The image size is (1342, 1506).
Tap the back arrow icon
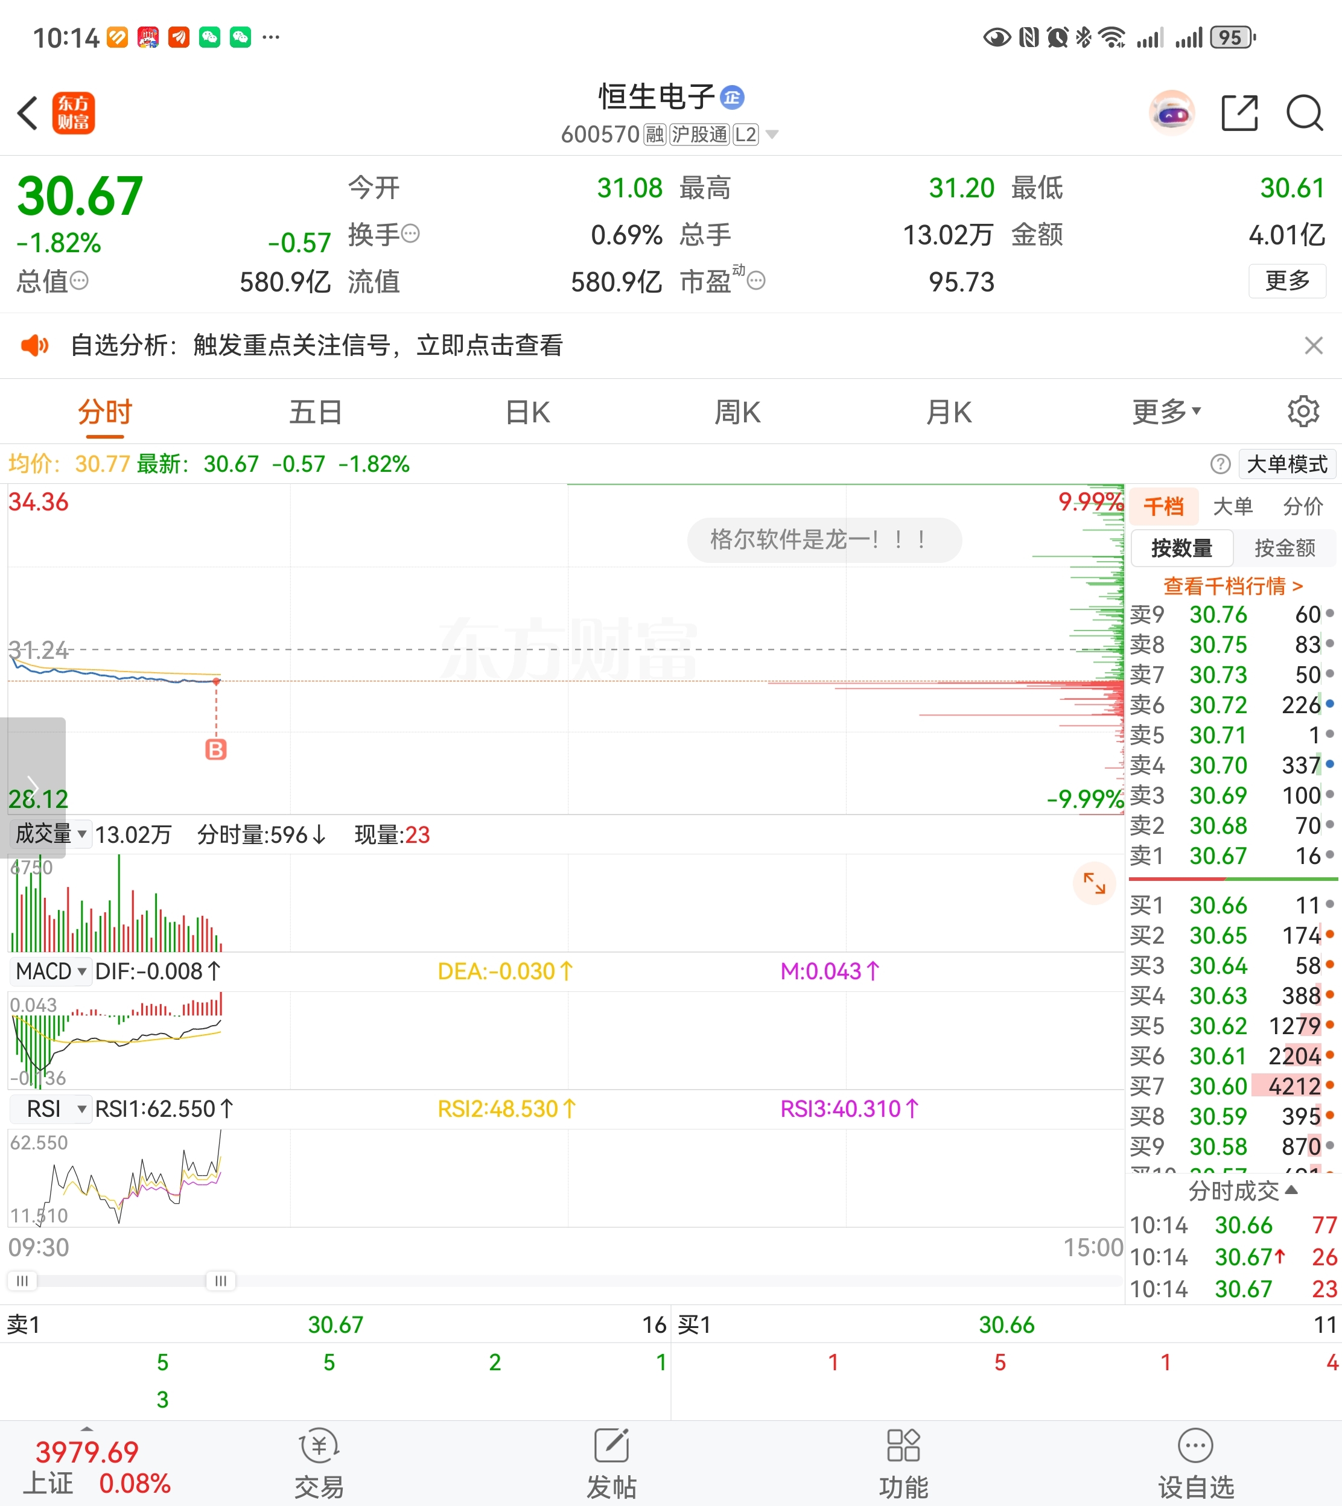pos(28,113)
